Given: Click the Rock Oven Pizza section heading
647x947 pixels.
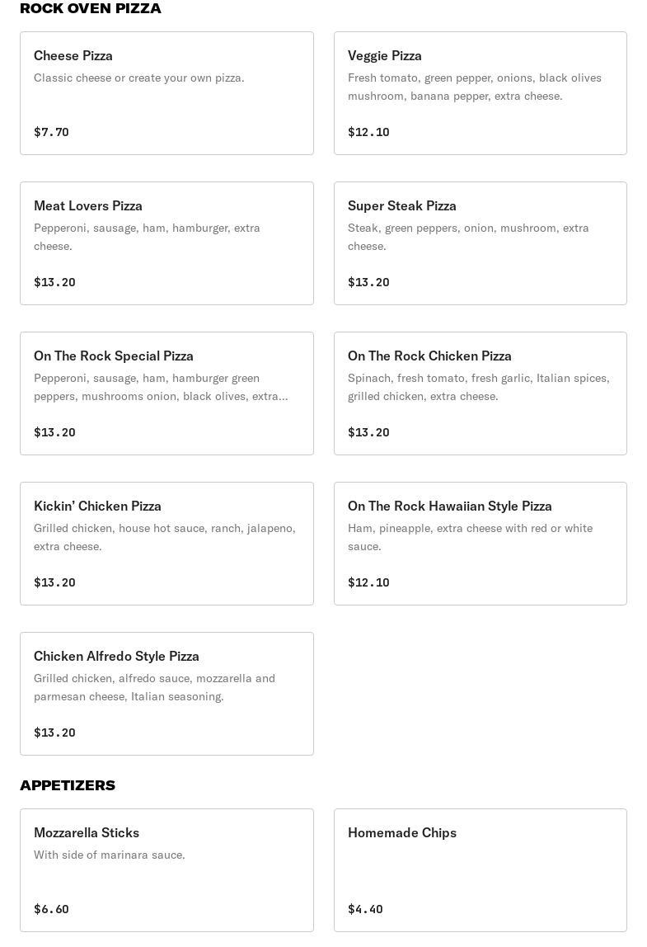Looking at the screenshot, I should tap(91, 8).
